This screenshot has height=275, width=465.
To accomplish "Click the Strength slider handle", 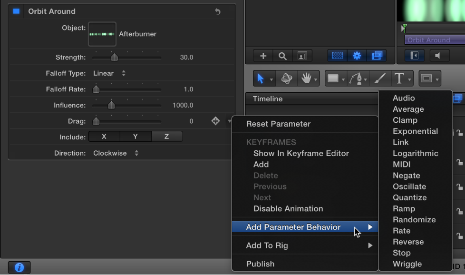I will point(114,57).
